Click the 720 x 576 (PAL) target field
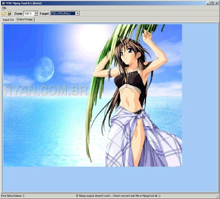This screenshot has width=220, height=199. tap(63, 13)
